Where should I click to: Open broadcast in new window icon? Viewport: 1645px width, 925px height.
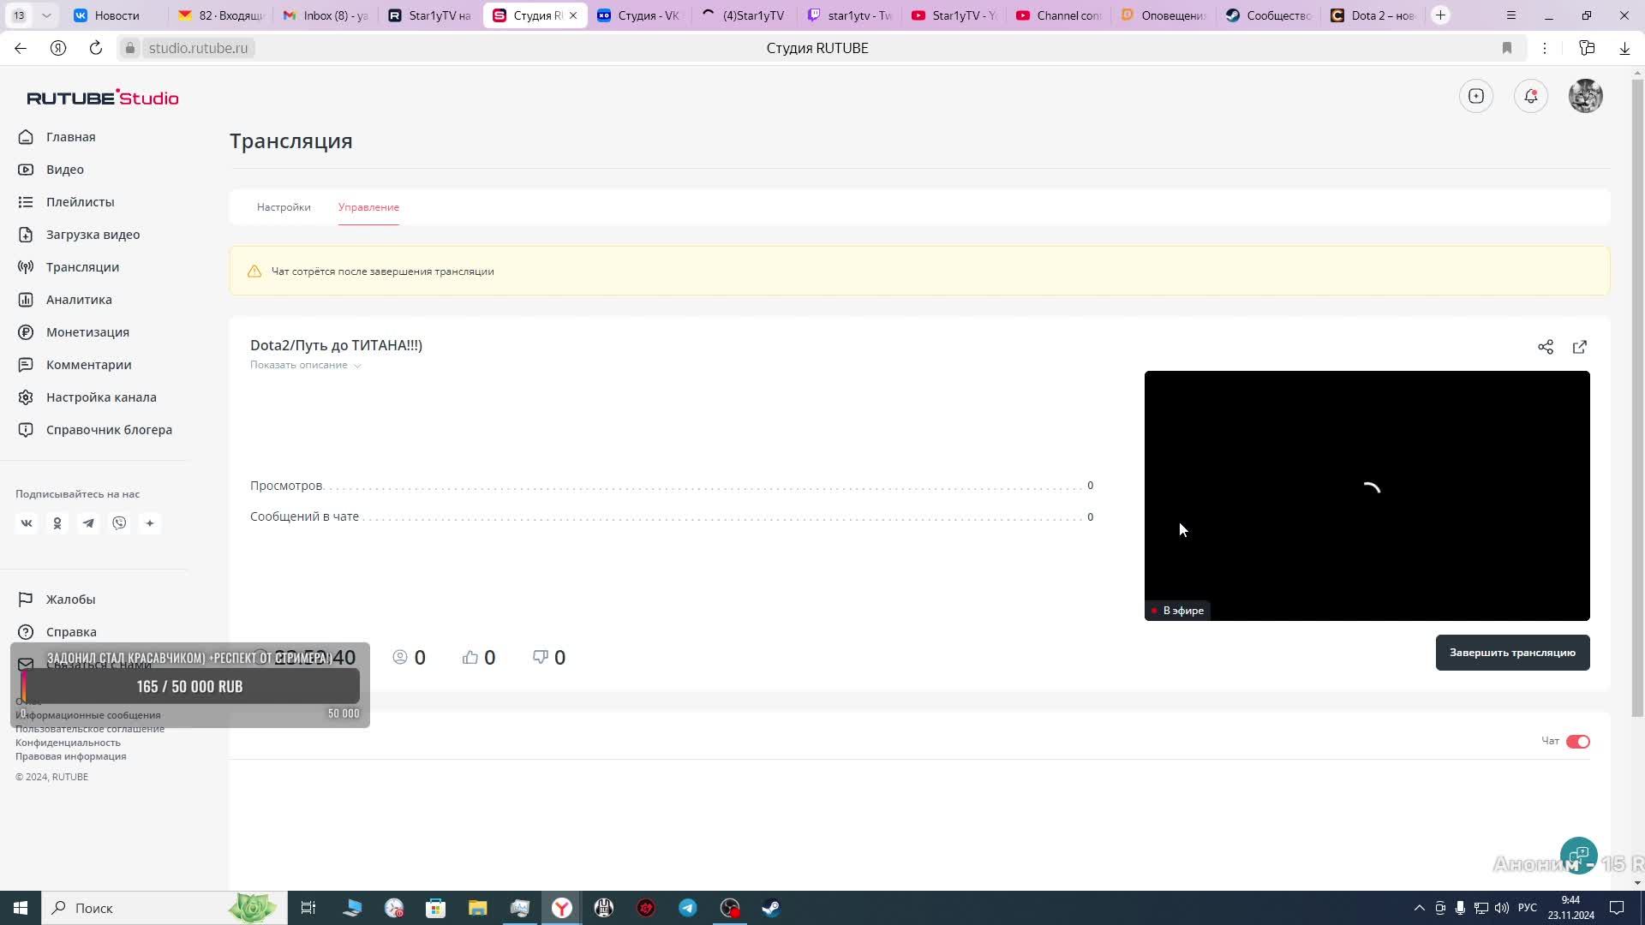click(1580, 347)
